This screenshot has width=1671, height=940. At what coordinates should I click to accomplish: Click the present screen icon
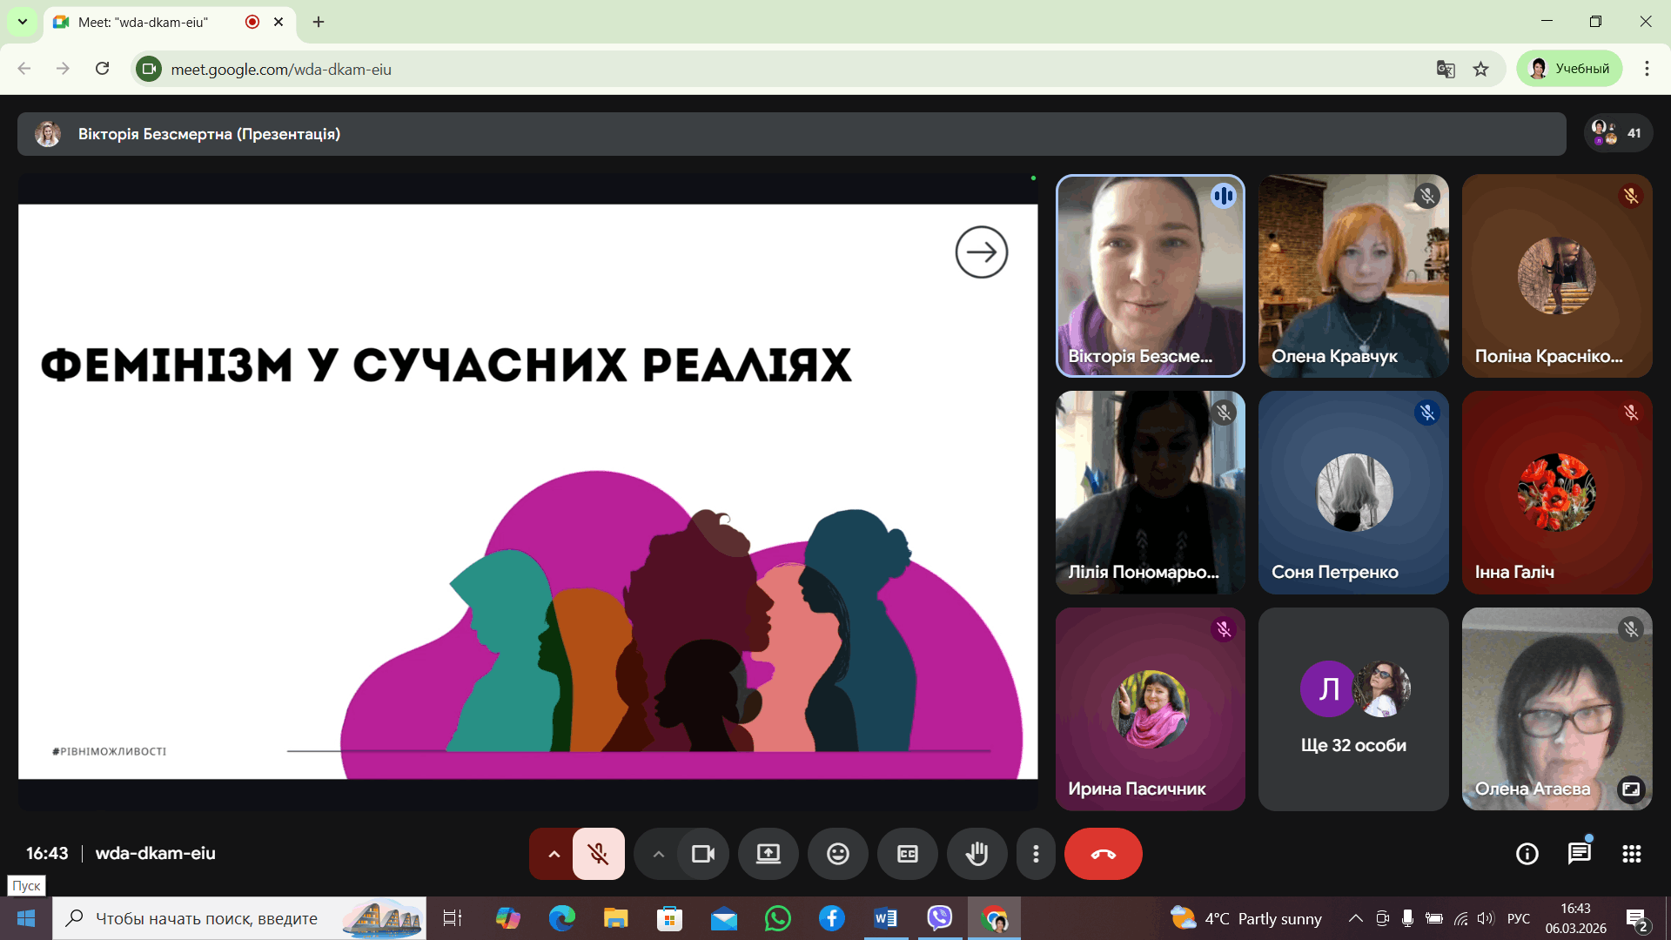[768, 854]
